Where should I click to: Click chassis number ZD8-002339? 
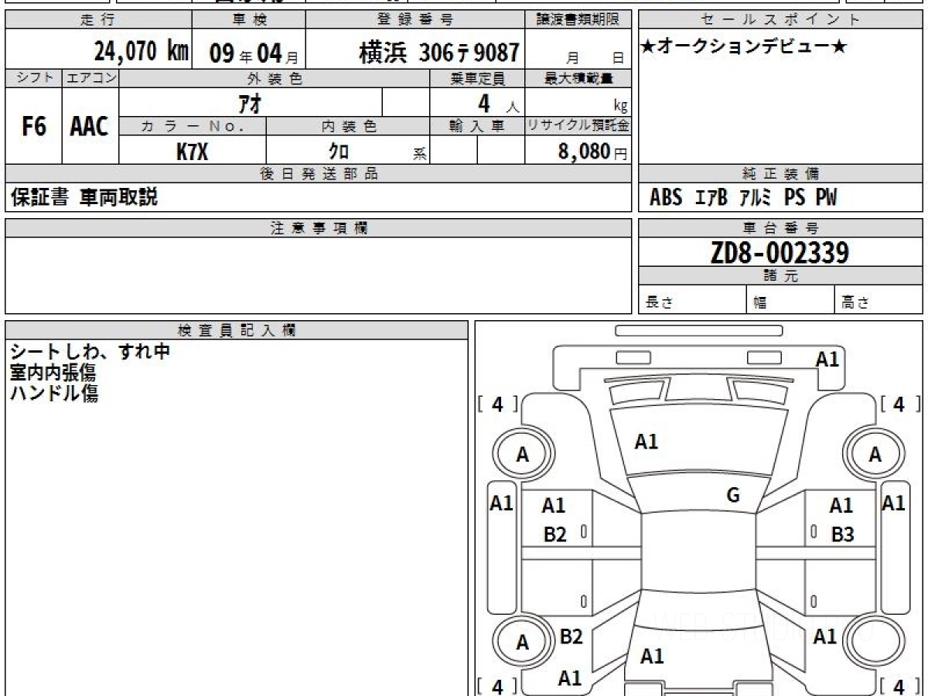pyautogui.click(x=780, y=252)
